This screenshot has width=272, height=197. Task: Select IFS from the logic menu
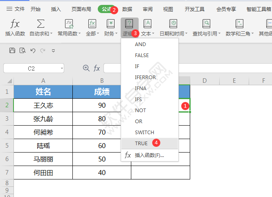[x=150, y=100]
